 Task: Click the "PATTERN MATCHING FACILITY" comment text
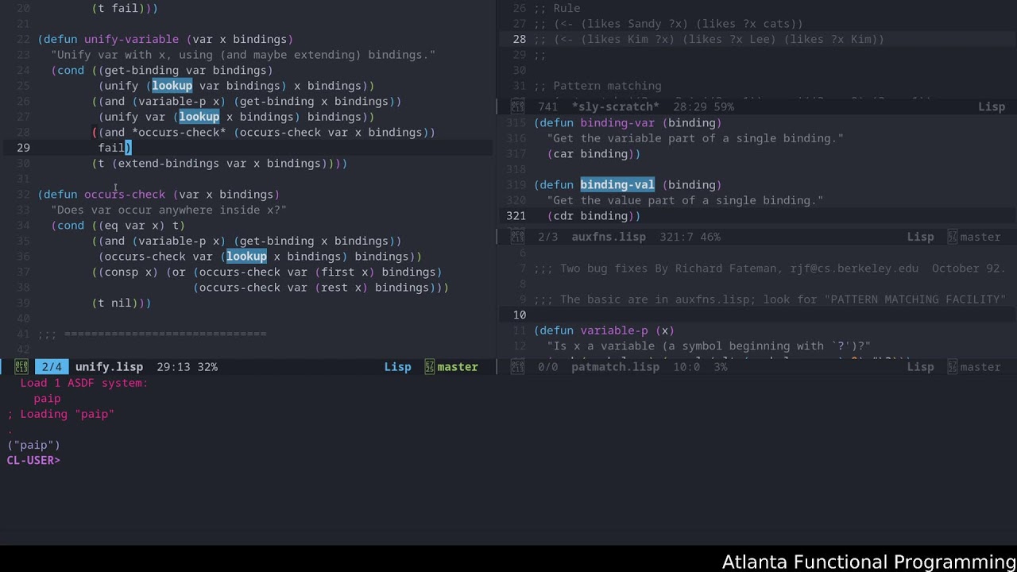tap(916, 300)
